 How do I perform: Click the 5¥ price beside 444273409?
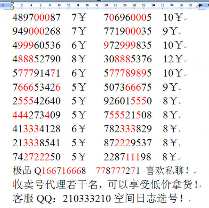point(79,115)
